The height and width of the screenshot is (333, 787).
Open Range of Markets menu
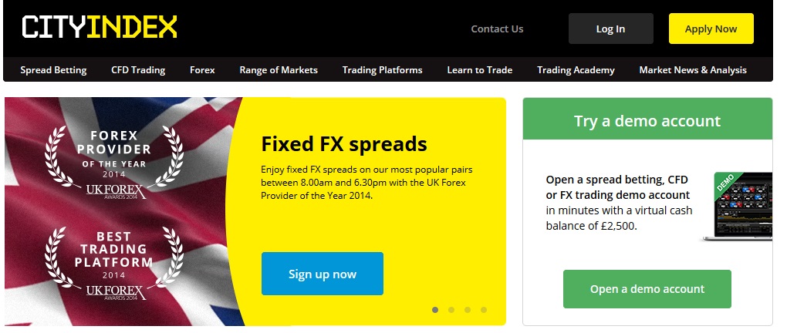(x=279, y=70)
